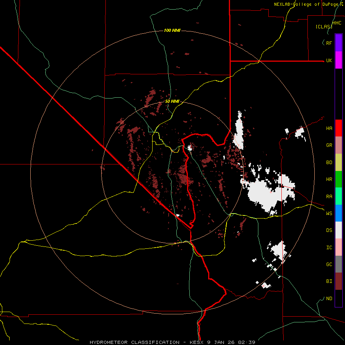Click the GR legend label

click(x=329, y=145)
